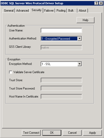Click the Trust Store field

click(x=61, y=80)
